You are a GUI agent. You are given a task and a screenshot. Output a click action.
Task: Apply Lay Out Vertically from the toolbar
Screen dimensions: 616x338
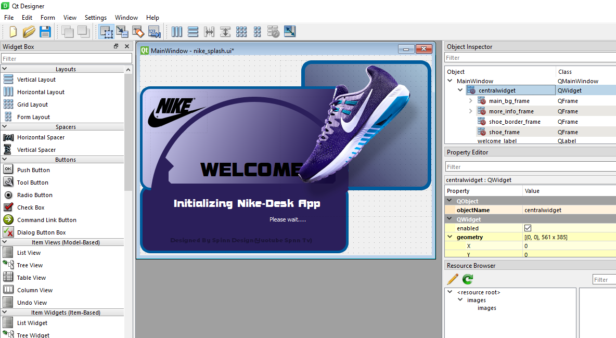pyautogui.click(x=193, y=32)
